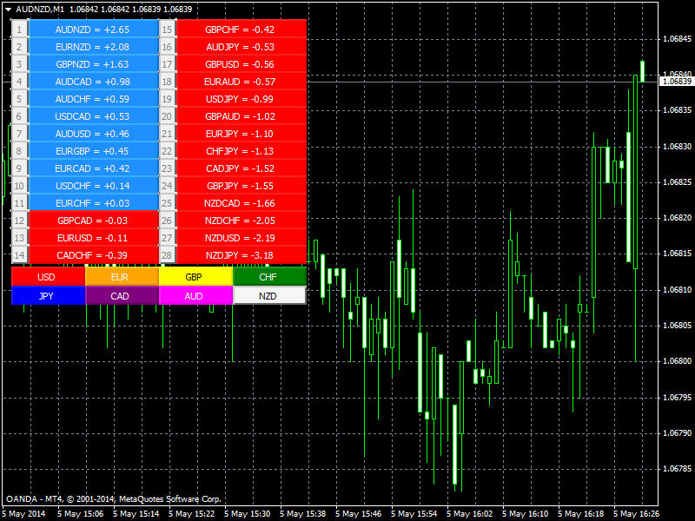Choose the EURUSD = -0.11 row
695x521 pixels.
click(93, 238)
